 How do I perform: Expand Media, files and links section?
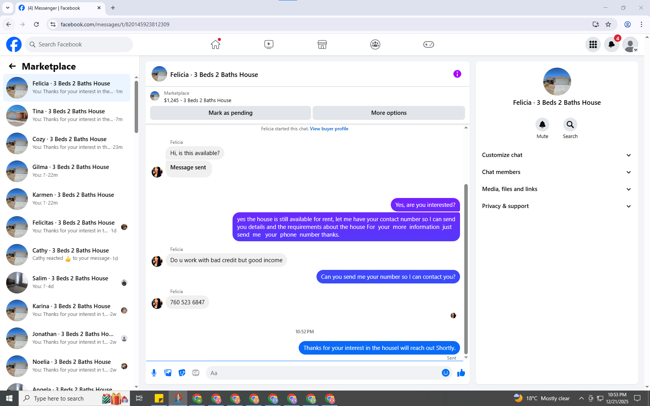557,189
